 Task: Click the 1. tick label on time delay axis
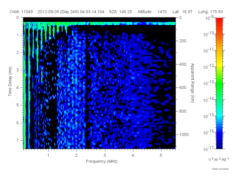click(18, 35)
